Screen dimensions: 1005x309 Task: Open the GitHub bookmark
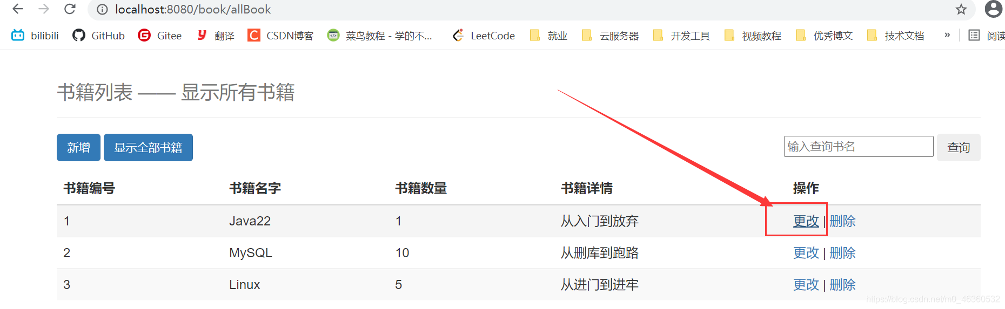click(99, 36)
